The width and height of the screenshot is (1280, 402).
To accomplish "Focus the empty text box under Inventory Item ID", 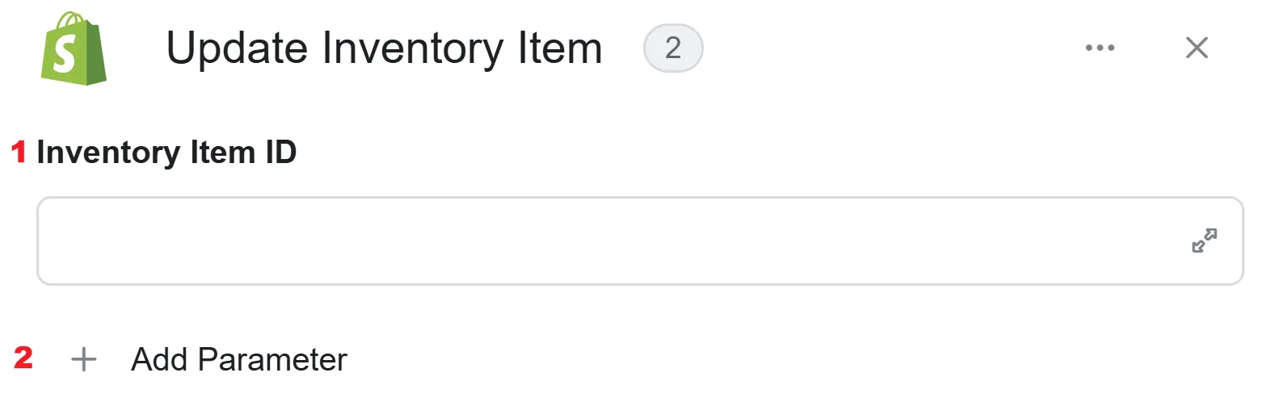I will (640, 241).
